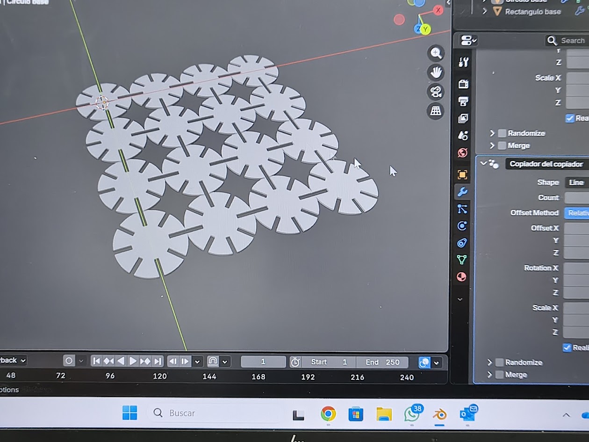Select Rectangulo base in the outliner

[533, 12]
